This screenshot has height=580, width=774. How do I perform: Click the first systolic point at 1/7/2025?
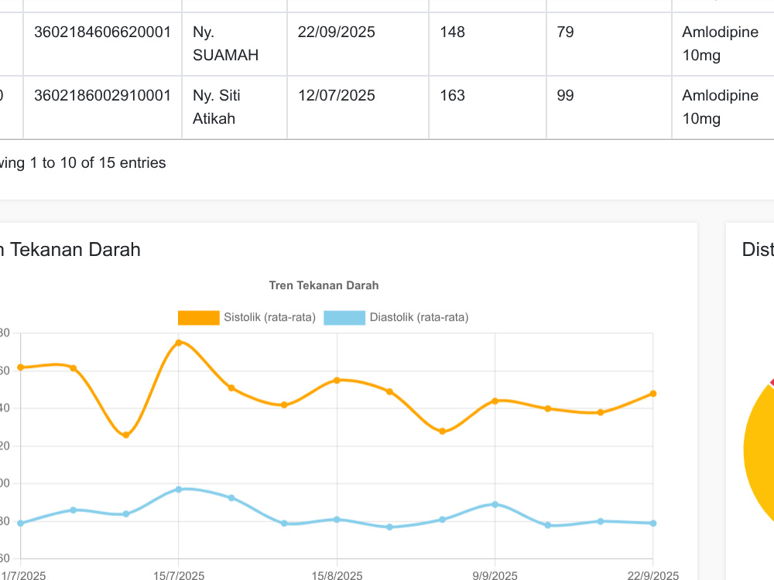click(21, 367)
